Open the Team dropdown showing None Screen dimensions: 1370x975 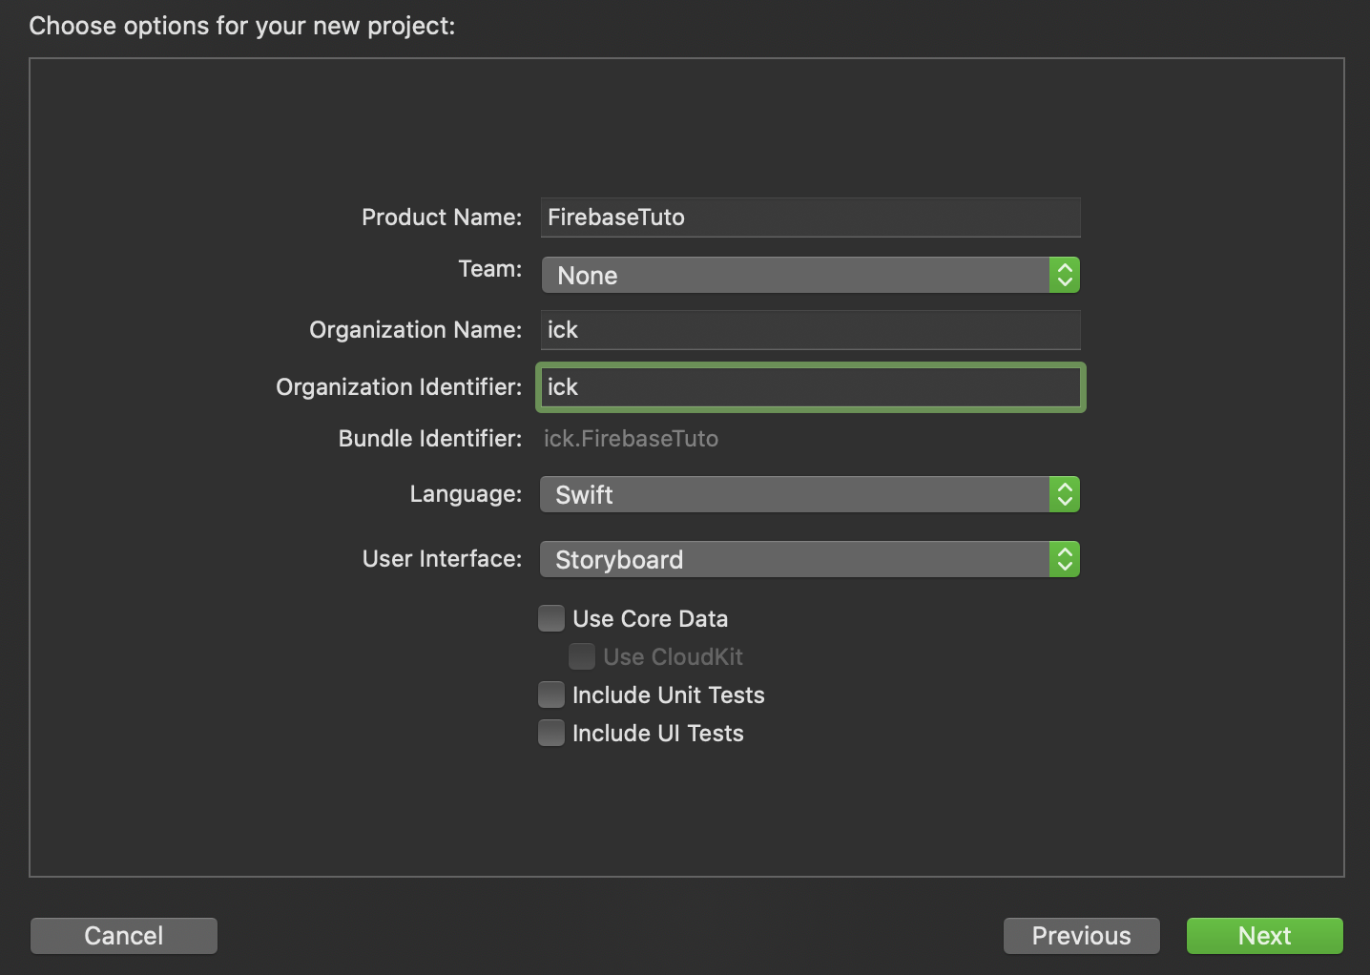coord(796,276)
